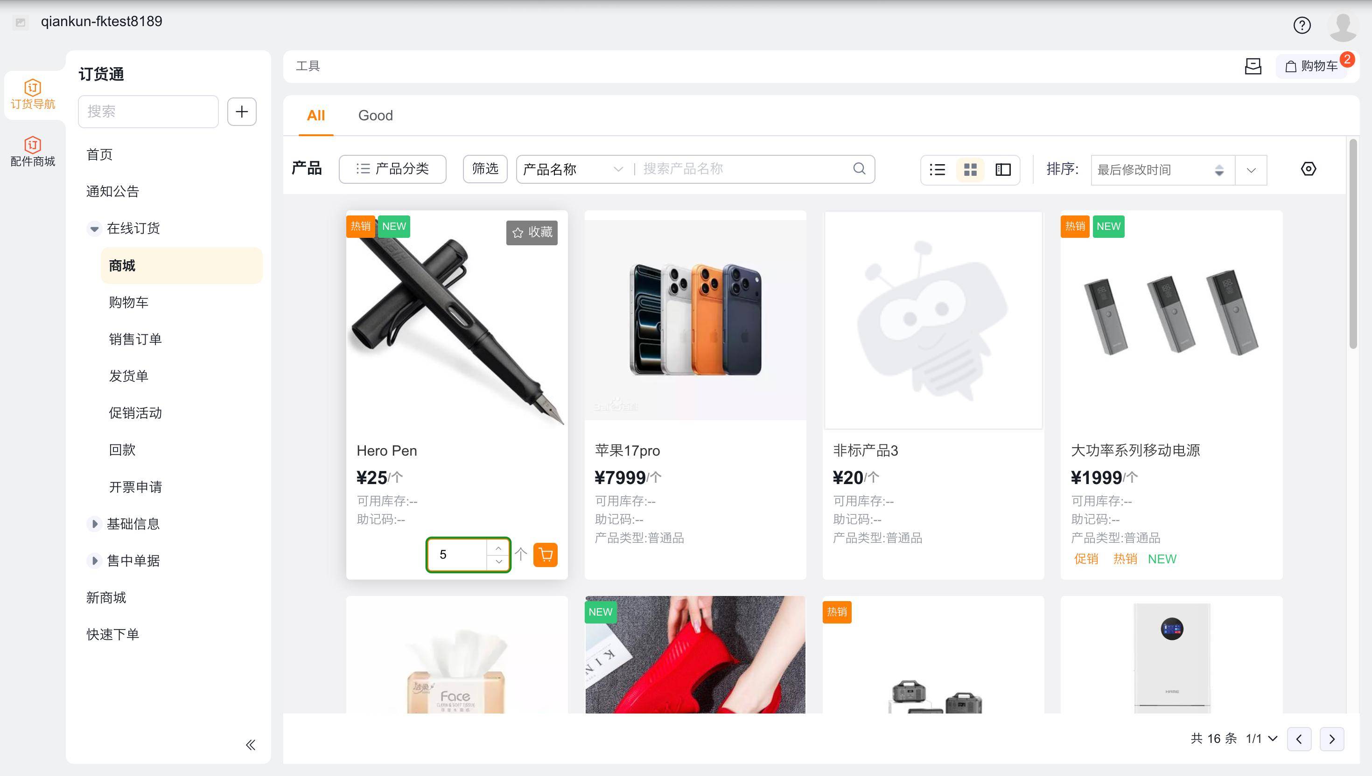
Task: Switch to the Good tab
Action: (375, 116)
